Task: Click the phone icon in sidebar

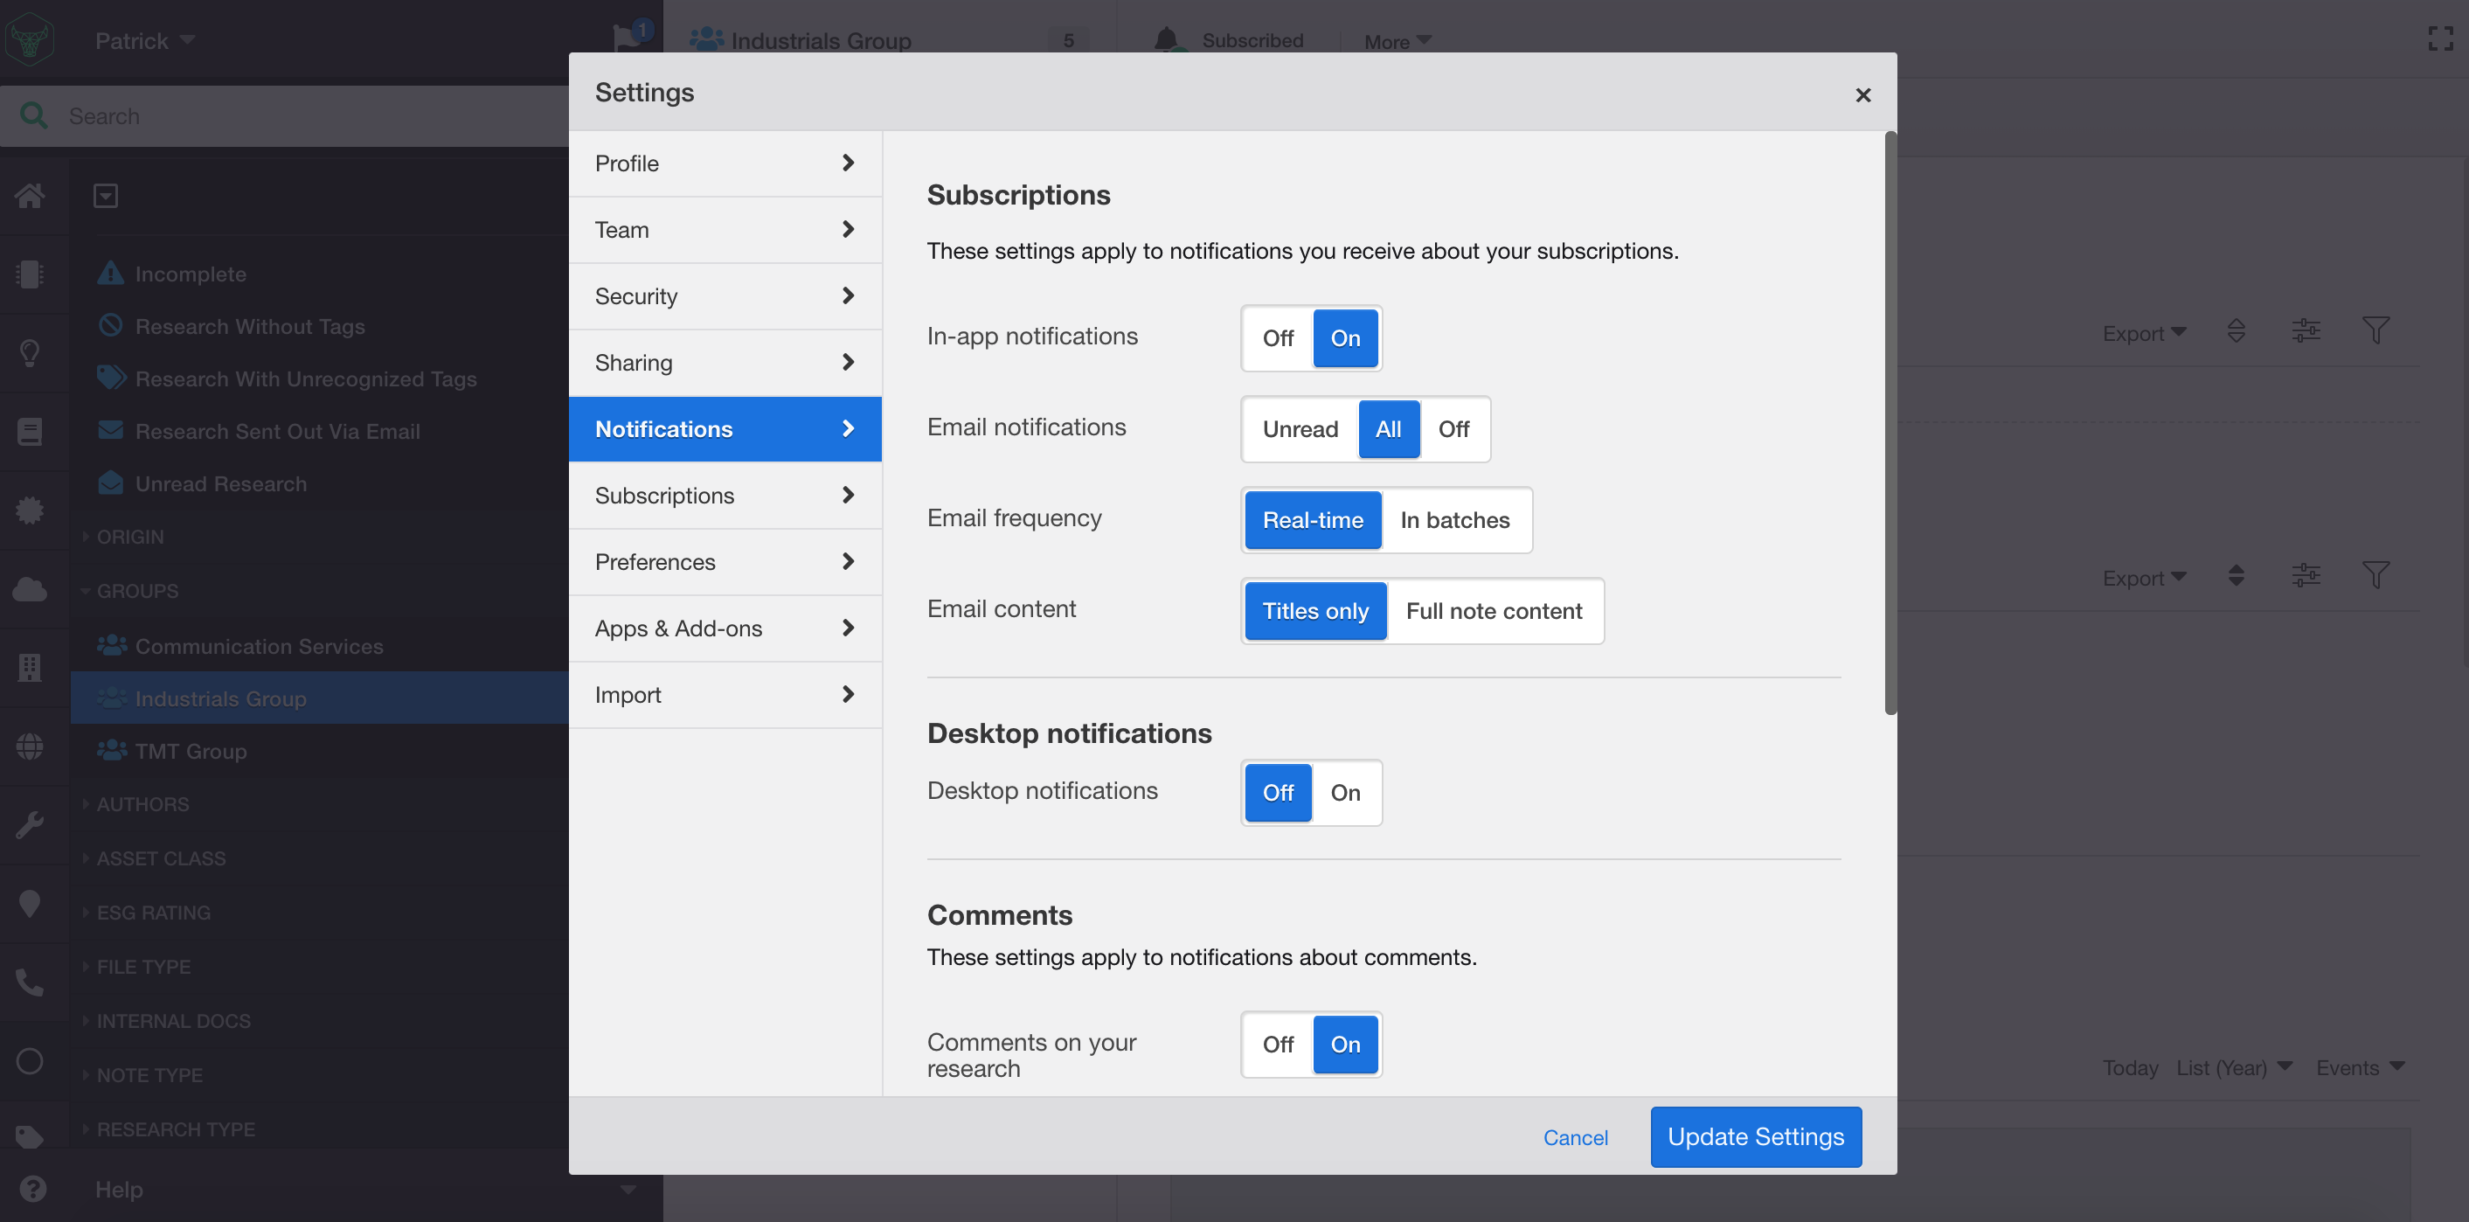Action: [30, 982]
